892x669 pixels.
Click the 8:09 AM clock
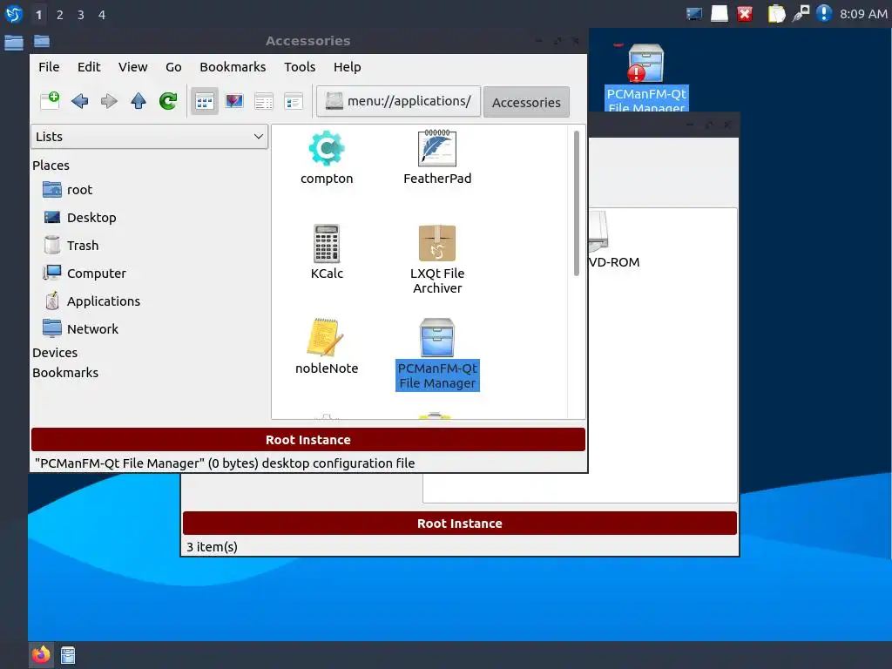[863, 14]
